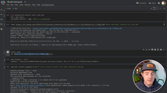The width and height of the screenshot is (167, 93).
Task: Open the Runtime menu
Action: [27, 5]
